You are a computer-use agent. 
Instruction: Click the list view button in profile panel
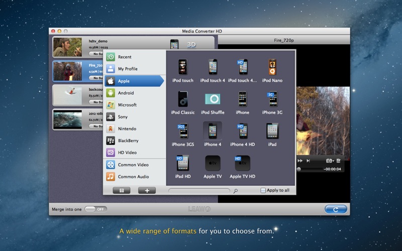(x=122, y=190)
